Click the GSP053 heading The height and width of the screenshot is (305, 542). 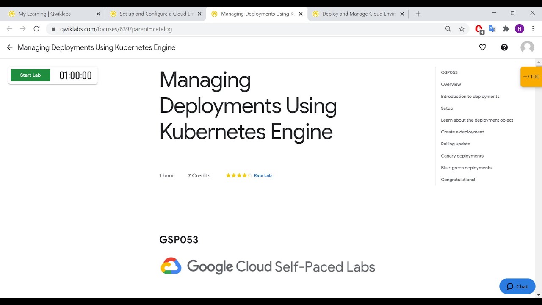pyautogui.click(x=179, y=240)
